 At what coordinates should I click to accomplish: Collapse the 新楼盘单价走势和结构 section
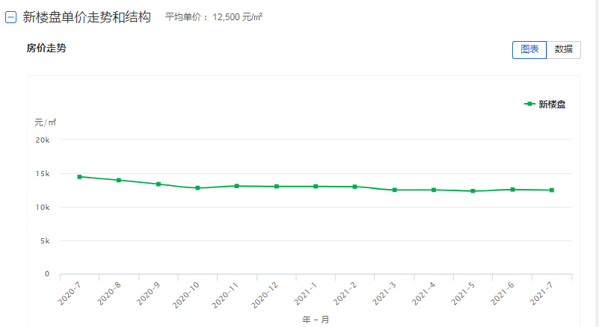click(x=10, y=17)
